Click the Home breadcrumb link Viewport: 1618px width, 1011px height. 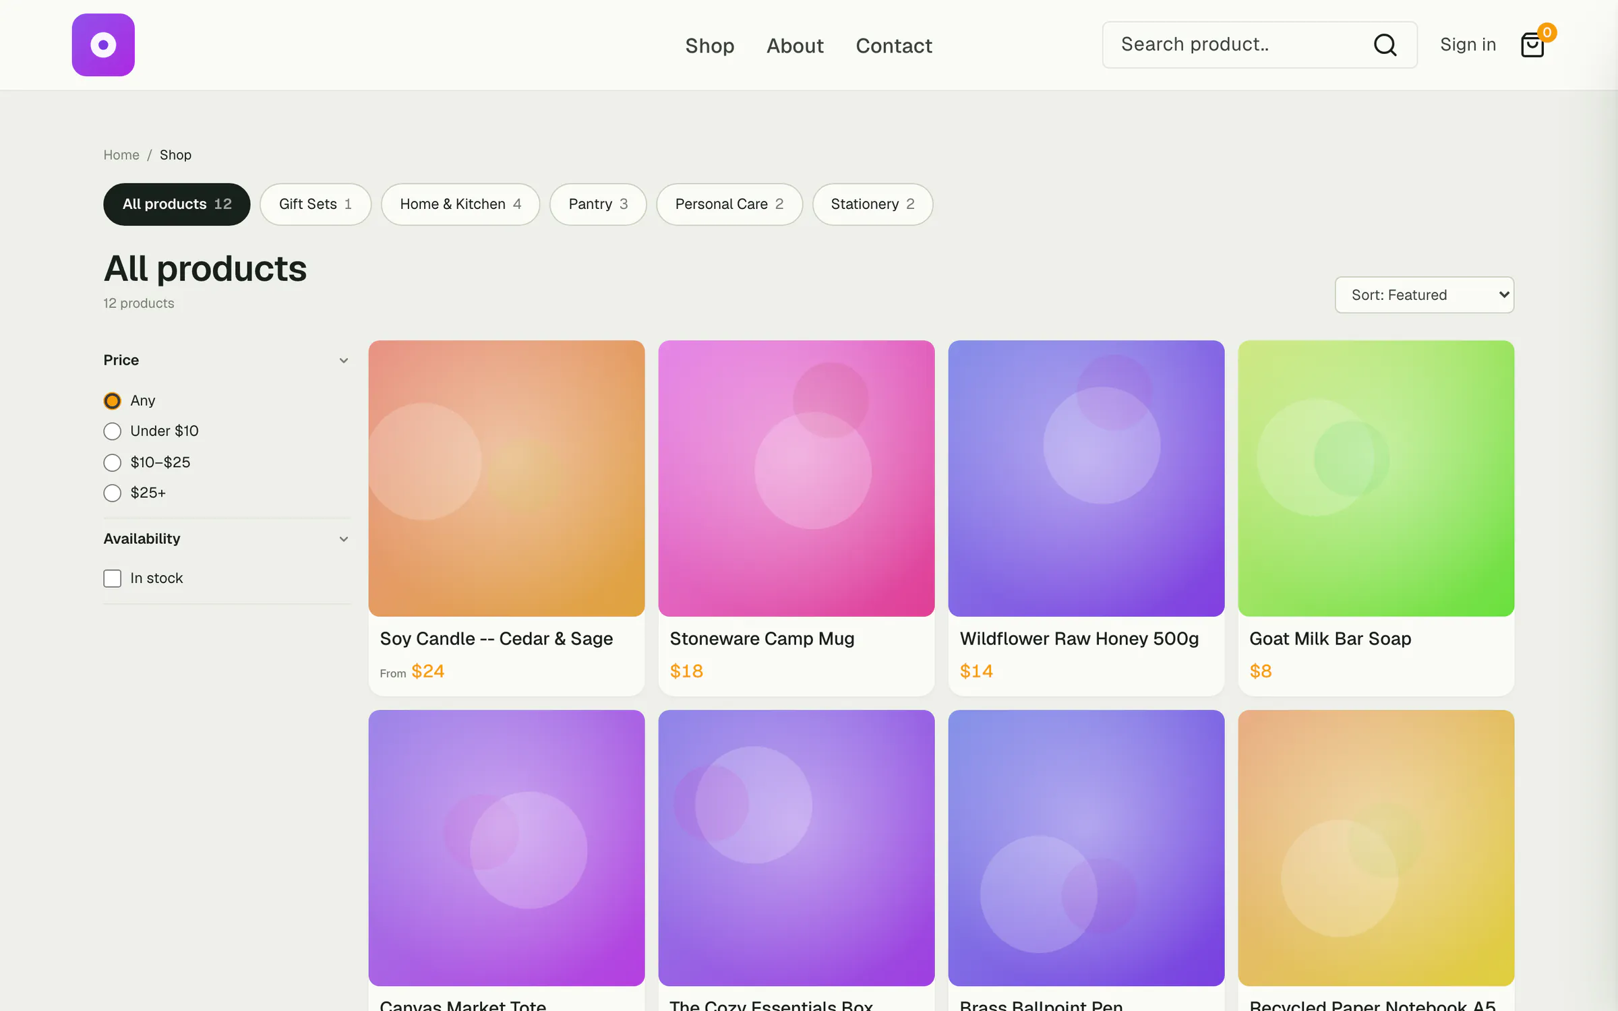121,155
